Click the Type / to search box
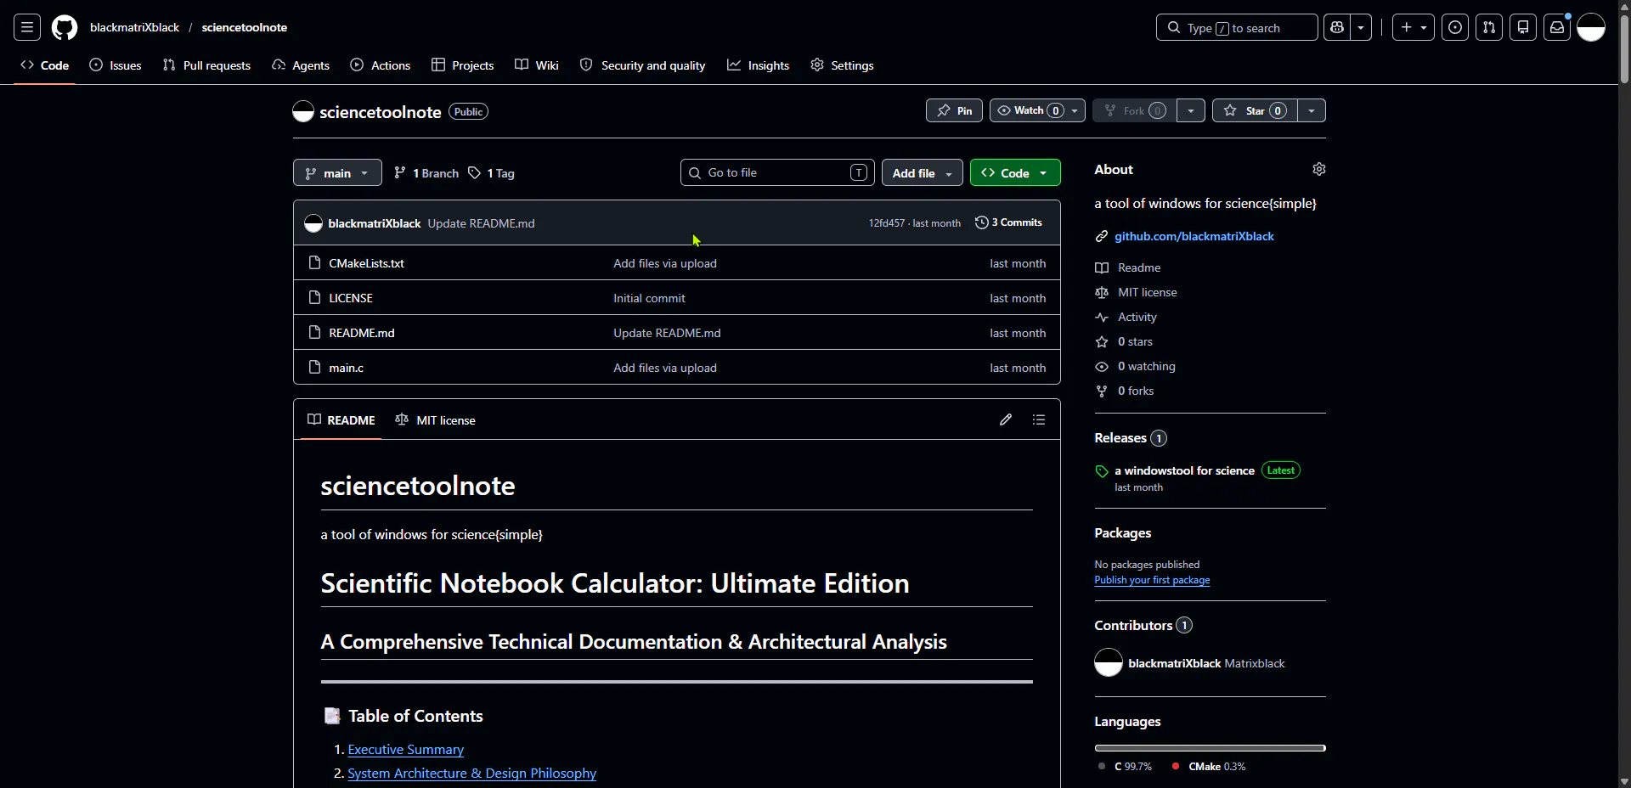The image size is (1631, 788). point(1237,27)
